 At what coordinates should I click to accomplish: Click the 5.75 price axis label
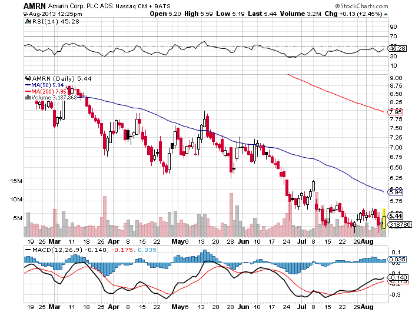(396, 201)
